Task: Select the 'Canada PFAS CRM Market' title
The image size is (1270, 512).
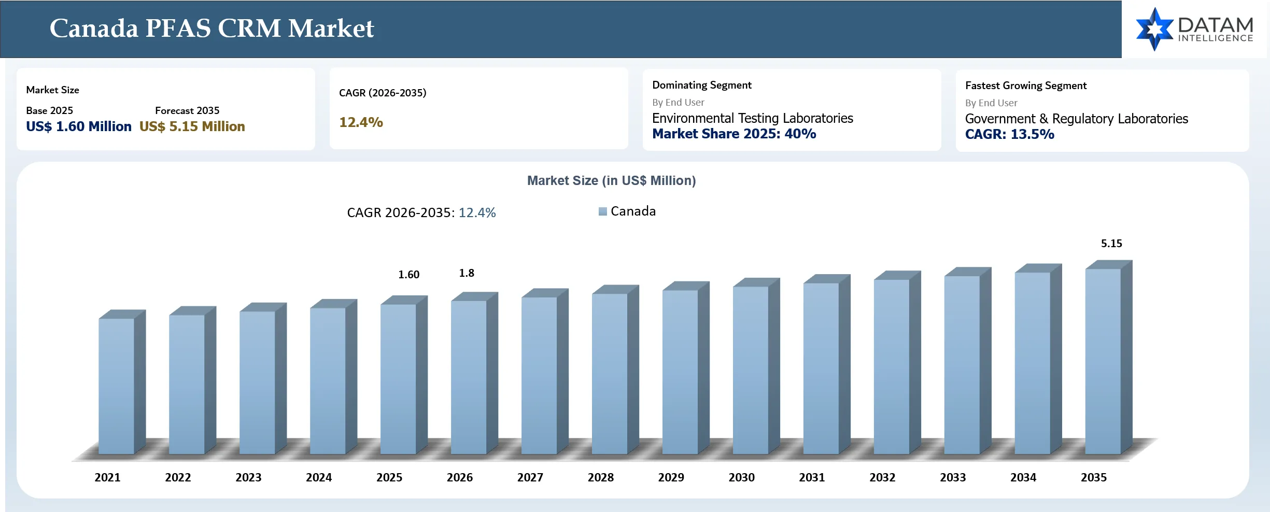Action: [211, 28]
